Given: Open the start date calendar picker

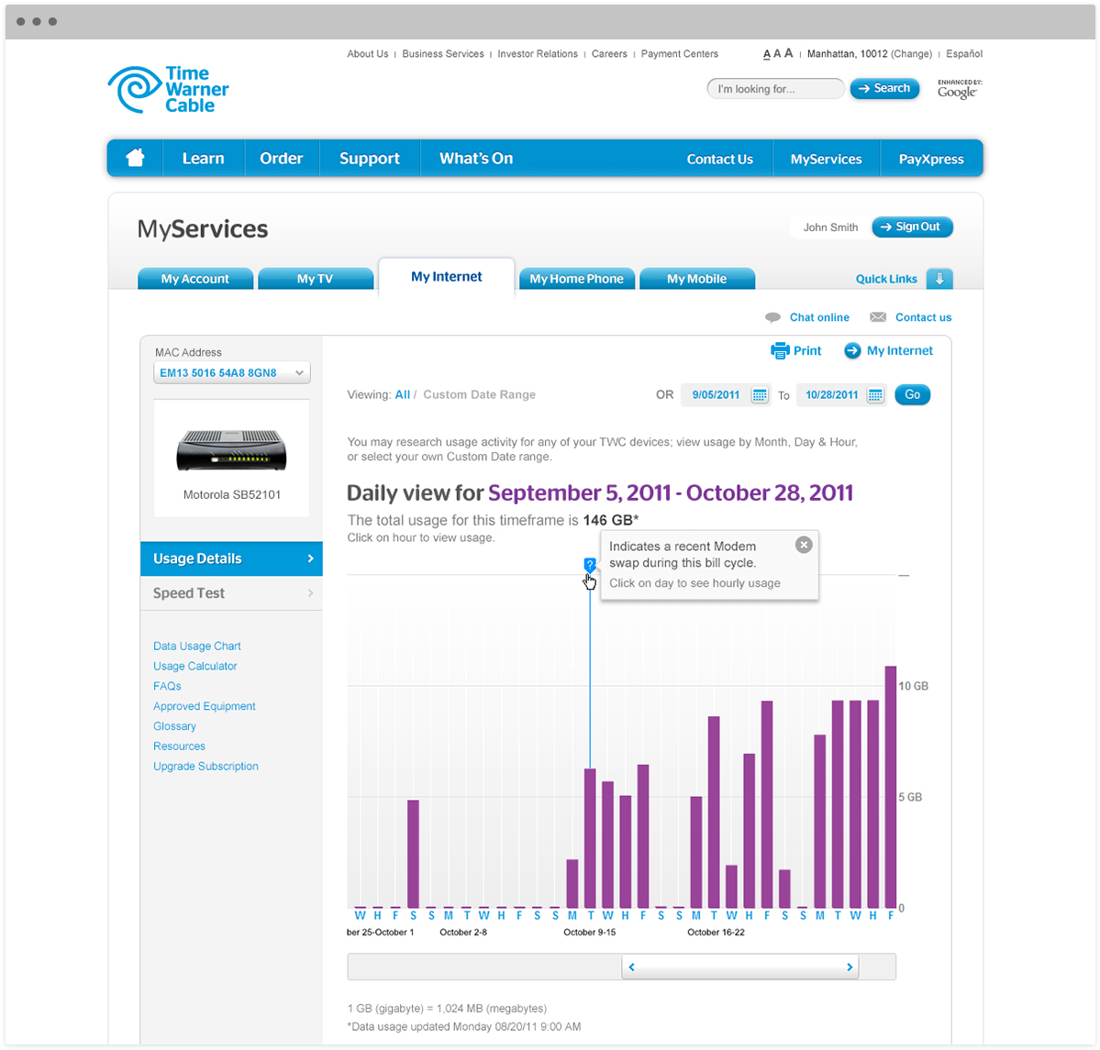Looking at the screenshot, I should click(759, 395).
